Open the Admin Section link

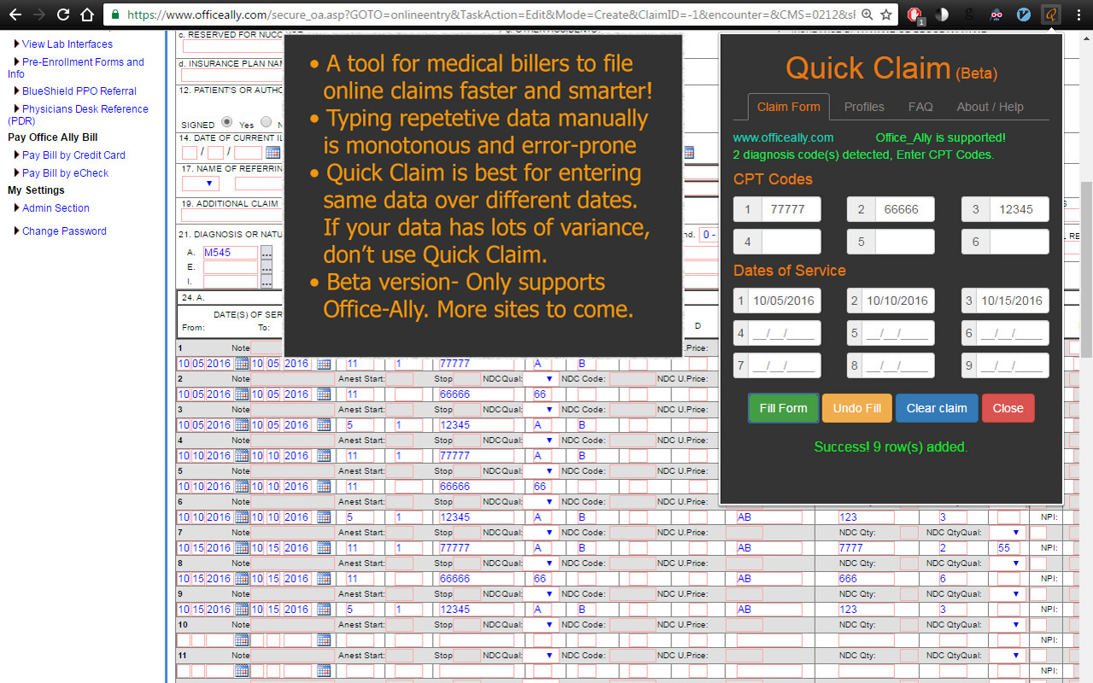point(56,208)
